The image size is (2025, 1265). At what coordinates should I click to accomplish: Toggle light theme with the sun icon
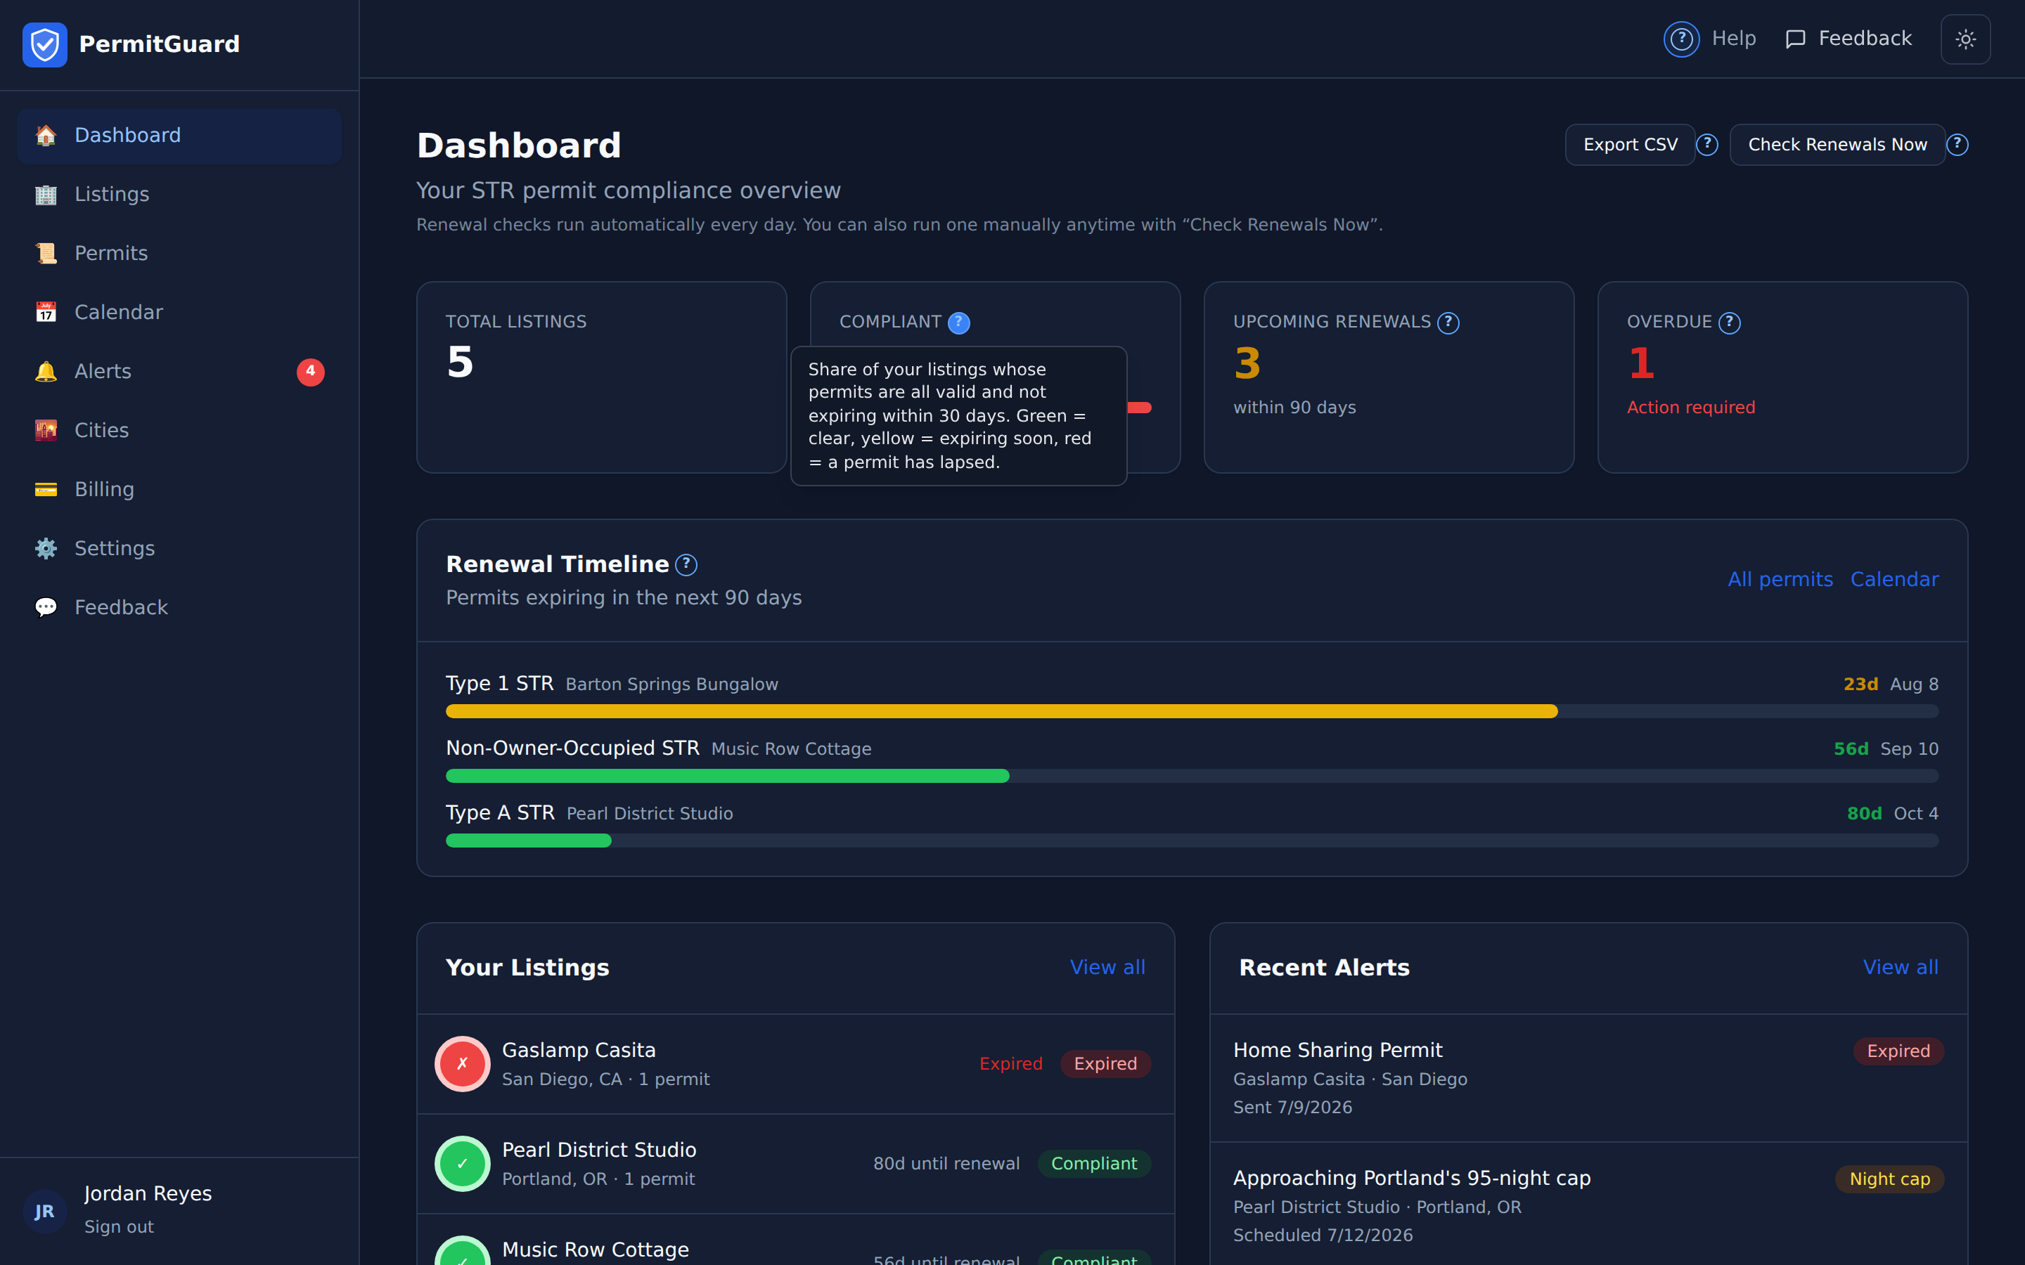1965,39
